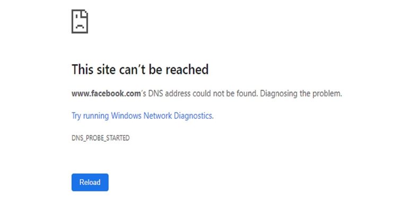
Task: Click 'DNS address could not be found' text
Action: (x=202, y=93)
